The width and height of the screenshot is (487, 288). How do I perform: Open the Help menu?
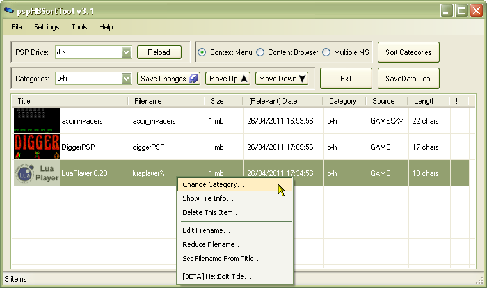106,27
